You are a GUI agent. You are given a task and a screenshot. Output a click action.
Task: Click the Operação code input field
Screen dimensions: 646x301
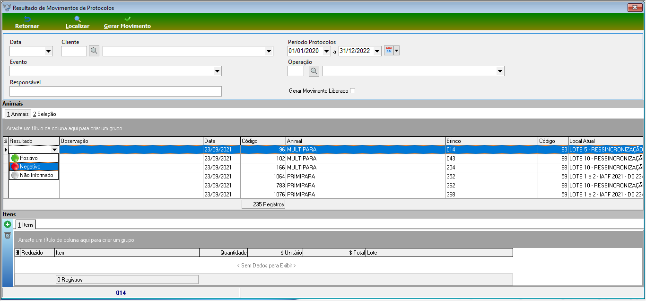click(296, 71)
